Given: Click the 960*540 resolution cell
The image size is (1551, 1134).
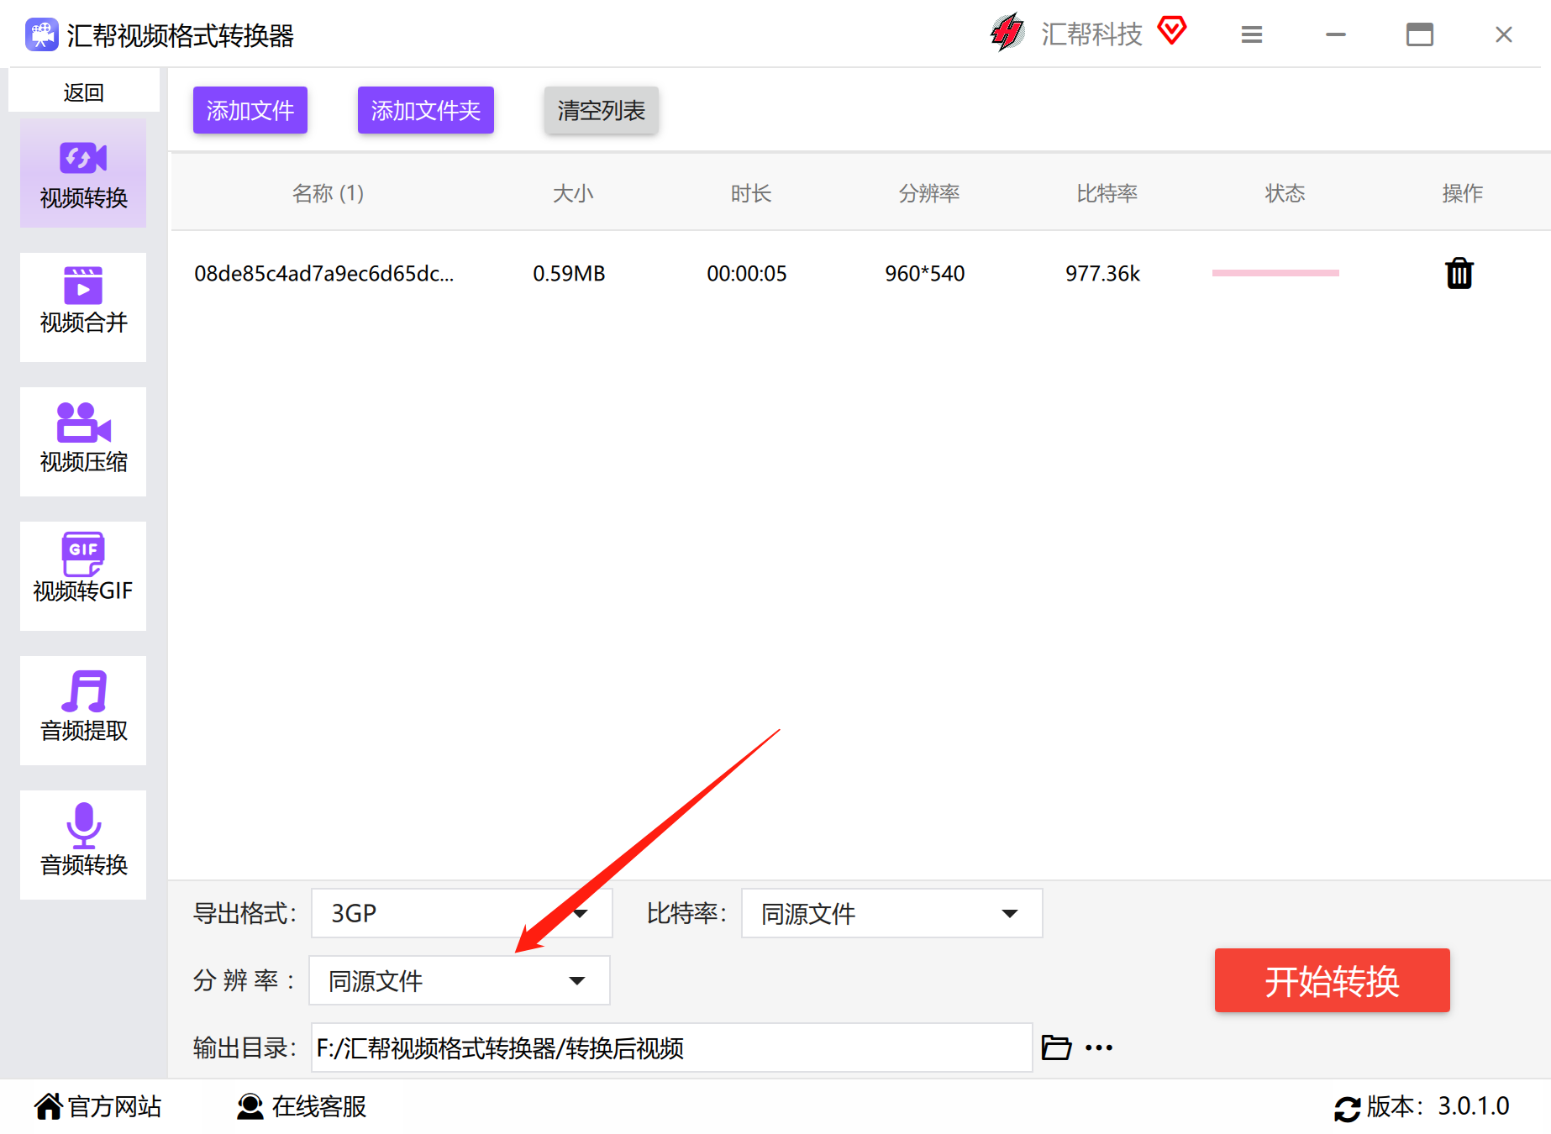Looking at the screenshot, I should click(x=924, y=274).
